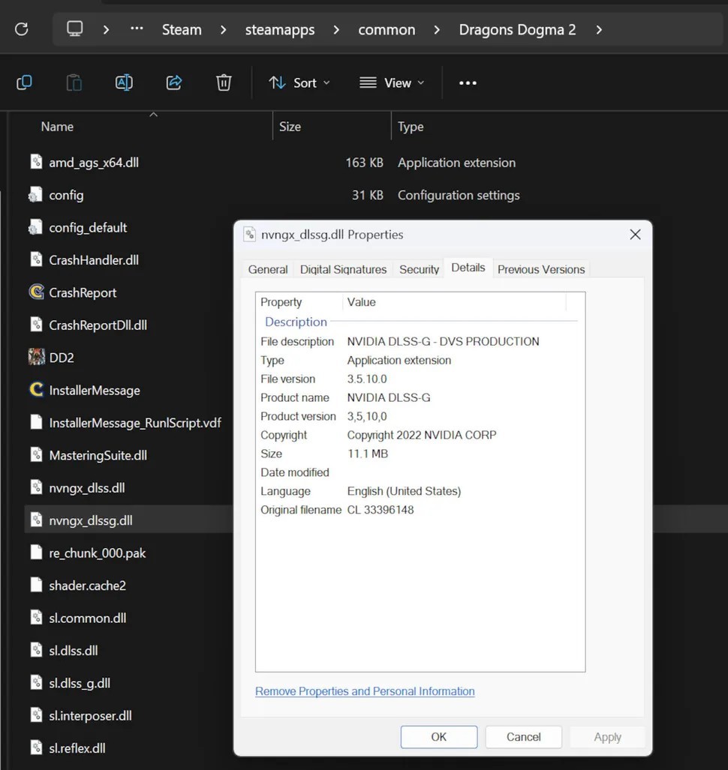Switch to the General tab
This screenshot has width=728, height=770.
[268, 269]
